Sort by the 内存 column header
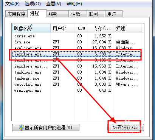 (101, 28)
